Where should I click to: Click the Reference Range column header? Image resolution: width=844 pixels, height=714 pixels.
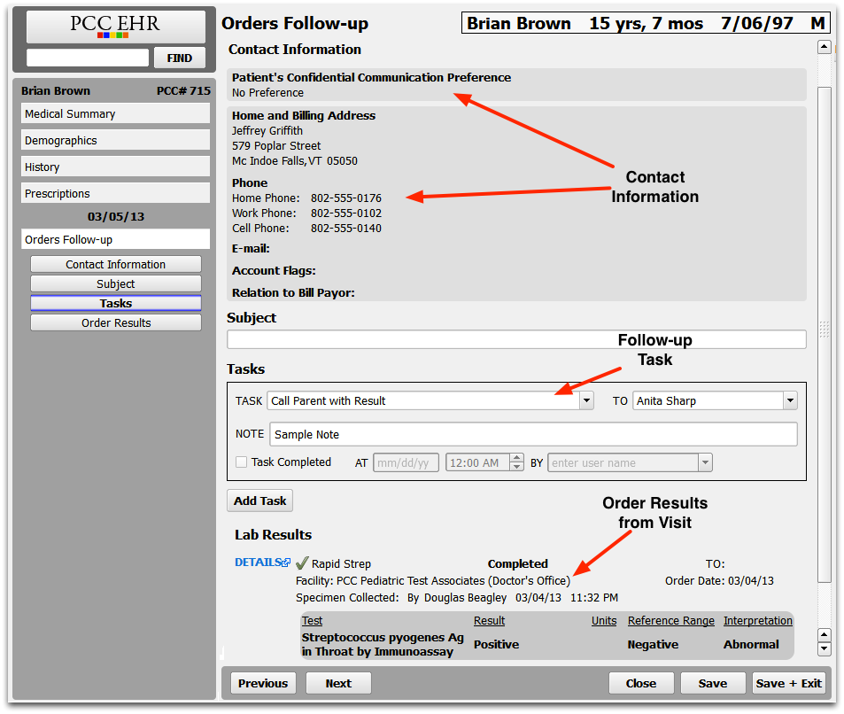click(671, 620)
